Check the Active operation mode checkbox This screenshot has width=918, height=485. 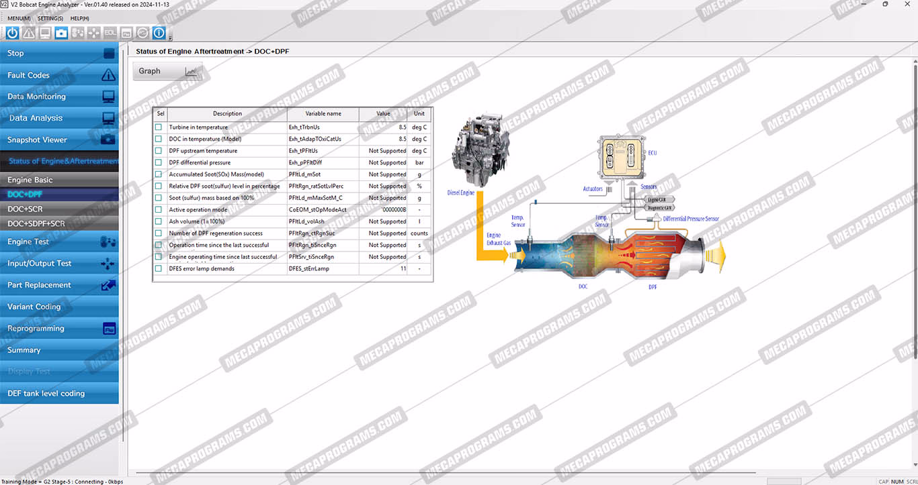(x=159, y=209)
